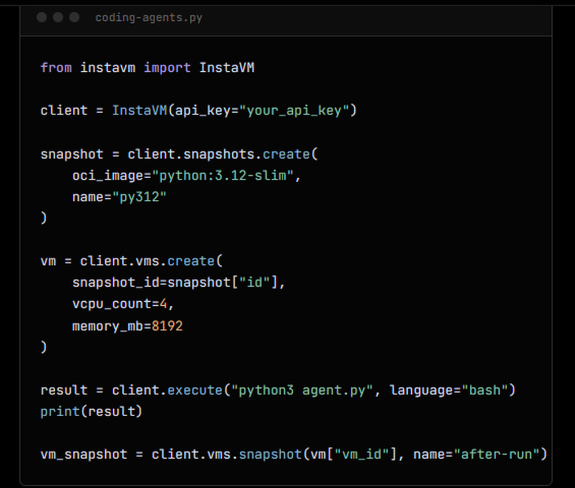
Task: Click the "python:3.12-slim" string
Action: (223, 175)
